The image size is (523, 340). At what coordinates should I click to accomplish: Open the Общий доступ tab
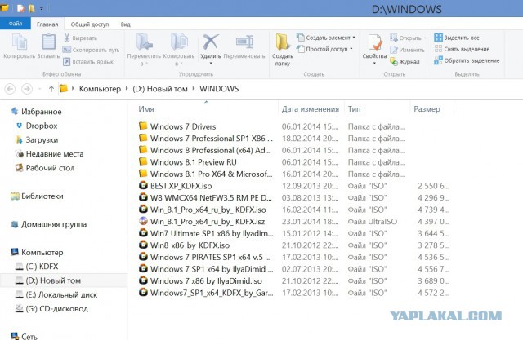(x=90, y=24)
